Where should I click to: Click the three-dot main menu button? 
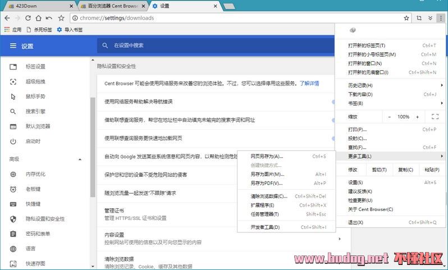pos(441,18)
